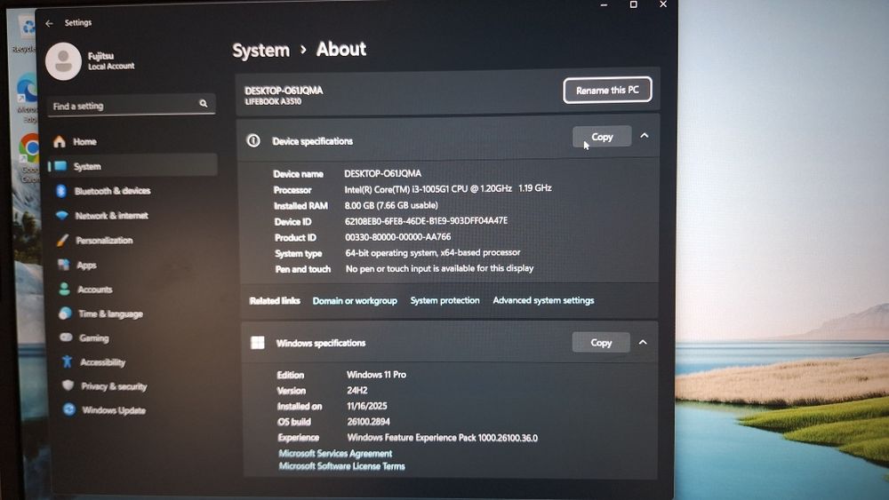Click the Accessibility figure icon

pos(67,361)
